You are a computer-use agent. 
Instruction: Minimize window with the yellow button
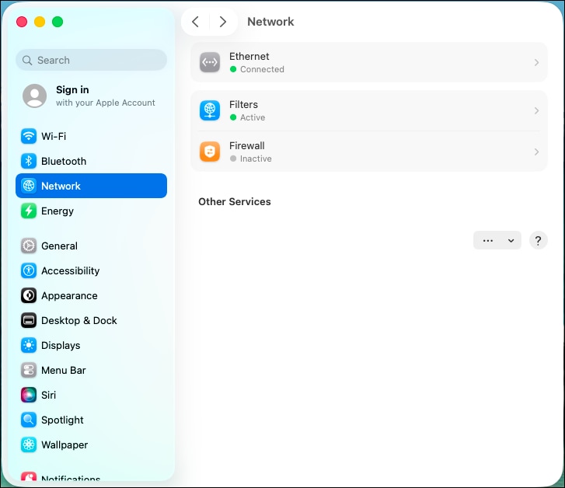[x=40, y=22]
